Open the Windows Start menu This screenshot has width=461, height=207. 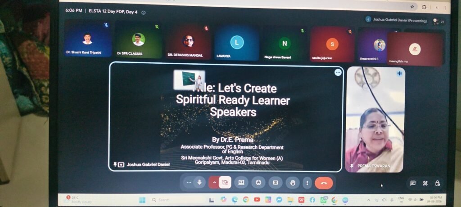142,200
